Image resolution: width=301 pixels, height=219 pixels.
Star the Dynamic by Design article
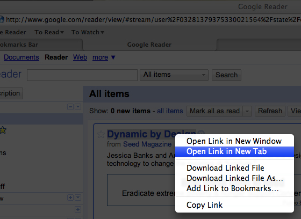[101, 134]
